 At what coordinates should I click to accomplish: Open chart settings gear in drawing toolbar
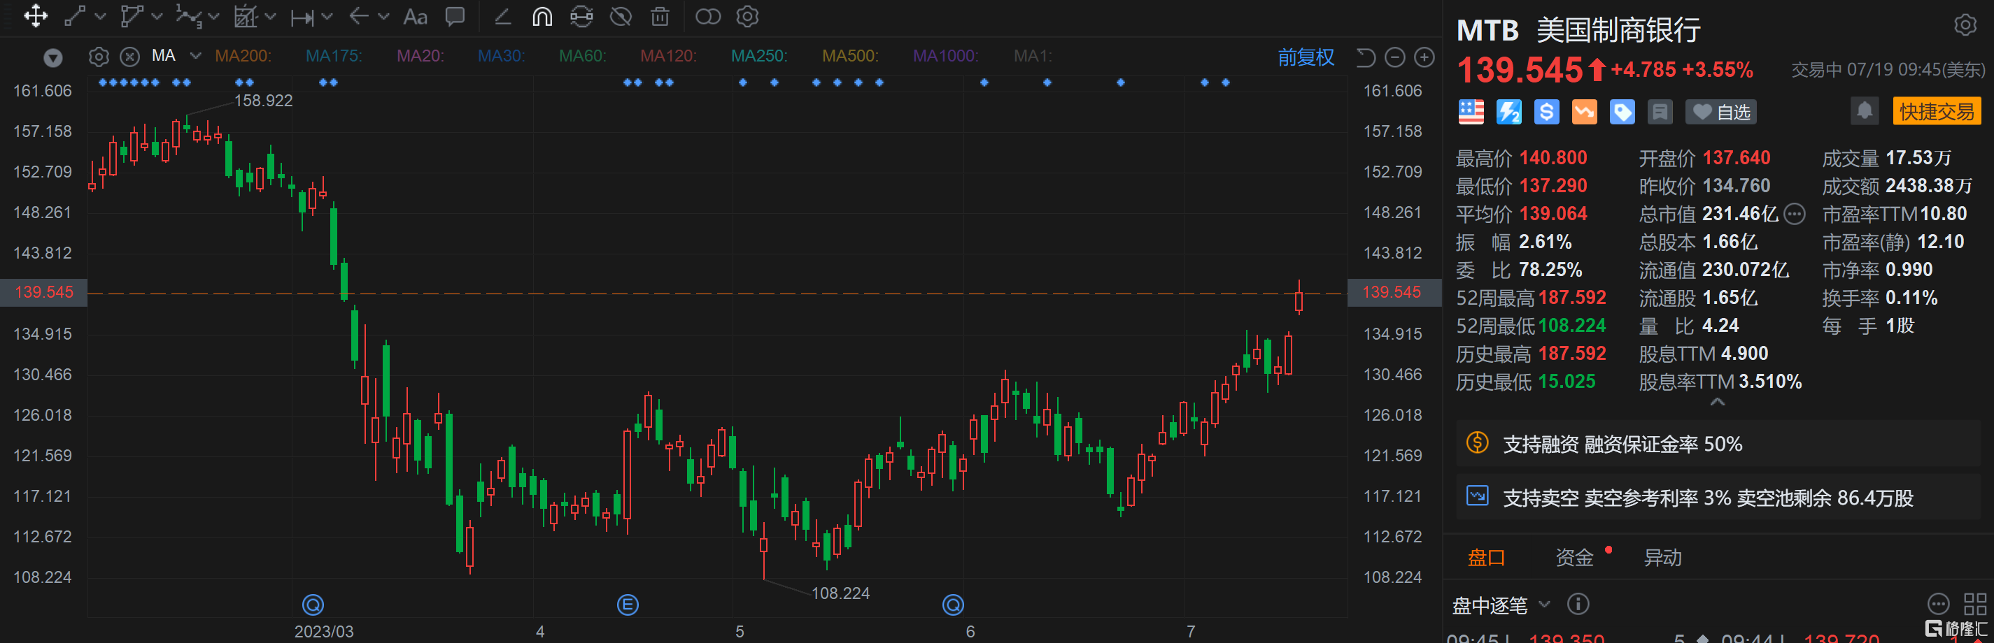pos(747,16)
